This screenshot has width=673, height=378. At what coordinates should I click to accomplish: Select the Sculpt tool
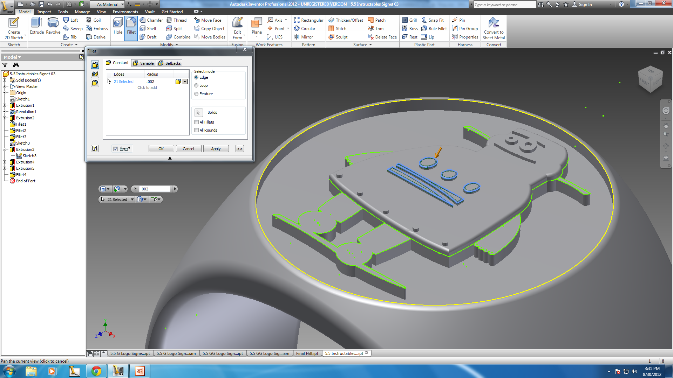pos(338,37)
